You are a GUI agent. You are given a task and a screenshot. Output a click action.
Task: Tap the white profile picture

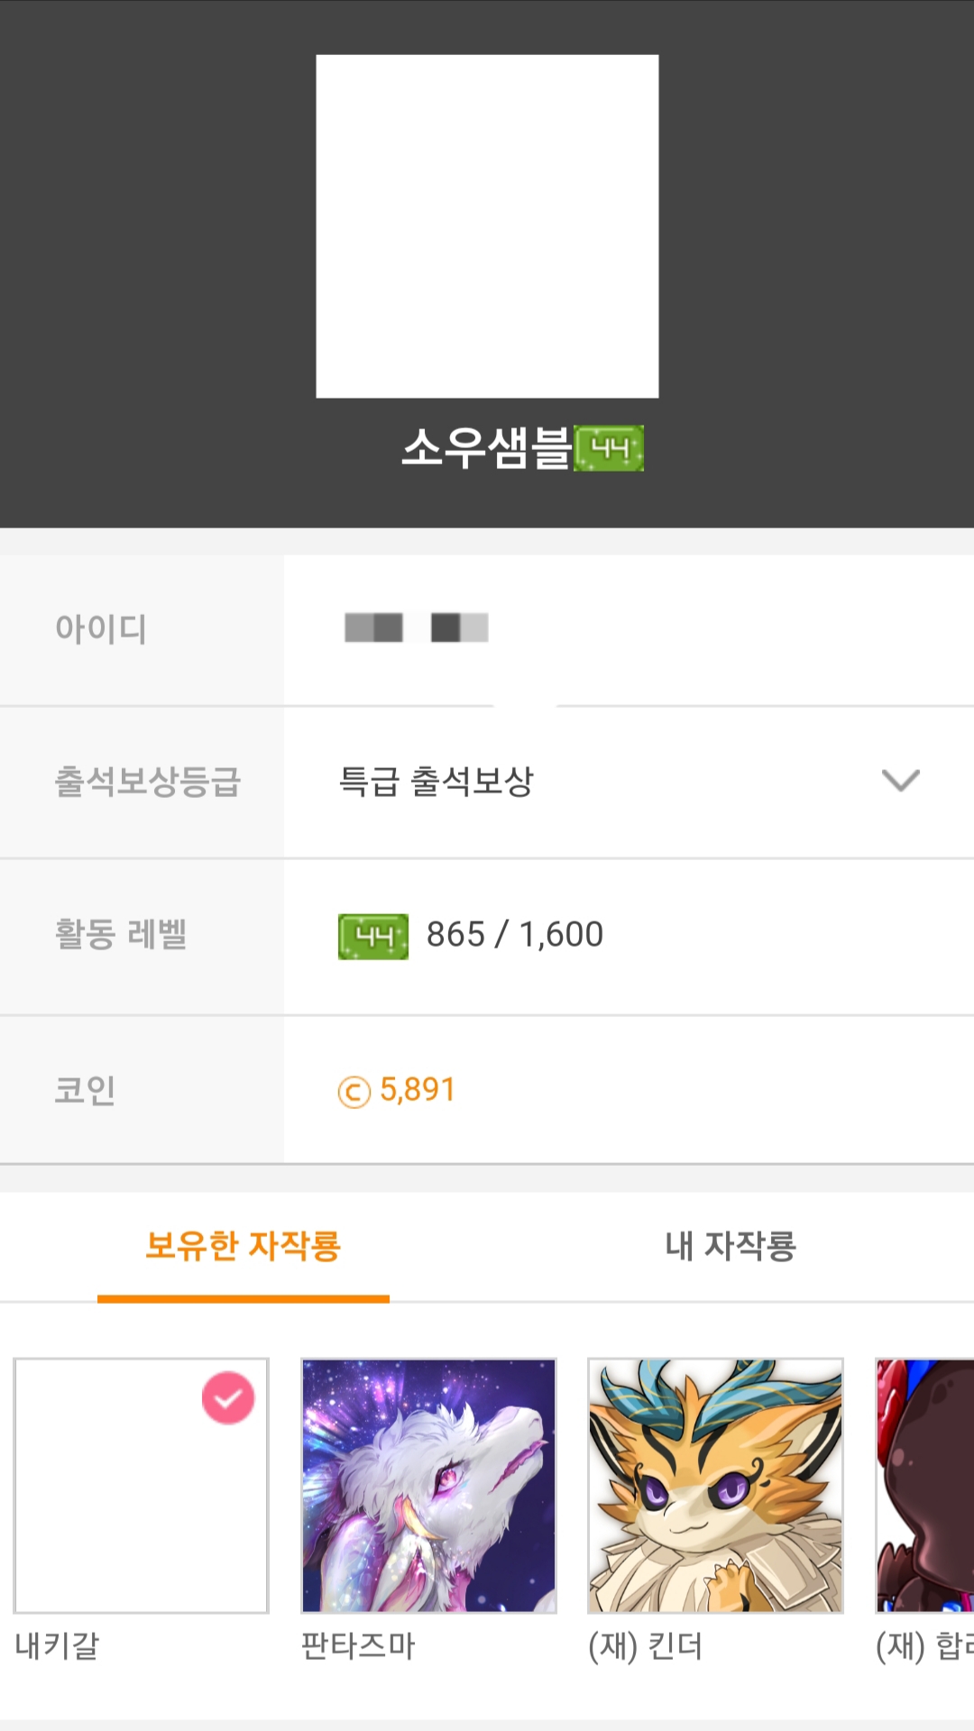[x=487, y=226]
